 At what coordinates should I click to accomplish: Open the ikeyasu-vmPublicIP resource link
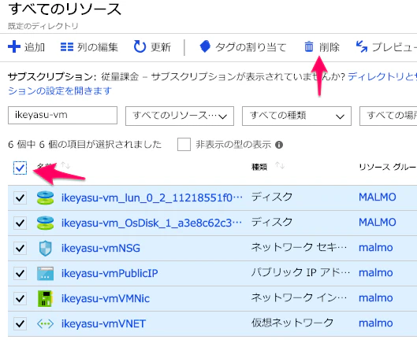tap(110, 274)
